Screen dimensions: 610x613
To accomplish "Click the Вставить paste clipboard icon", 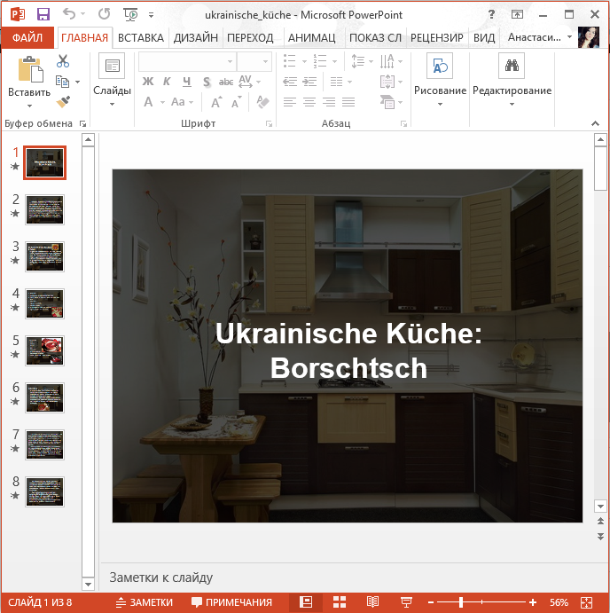I will coord(30,69).
